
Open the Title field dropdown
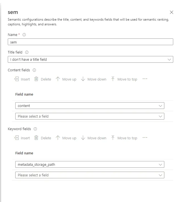pyautogui.click(x=90, y=59)
